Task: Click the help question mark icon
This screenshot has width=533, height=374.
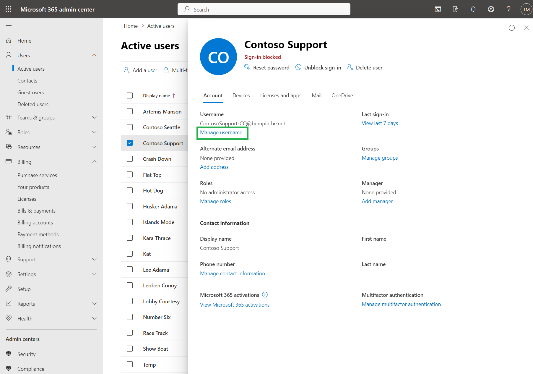Action: pyautogui.click(x=508, y=9)
